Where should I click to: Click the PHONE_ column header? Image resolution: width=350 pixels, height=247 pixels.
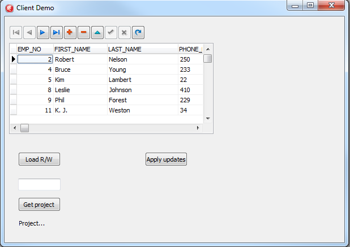pos(190,49)
